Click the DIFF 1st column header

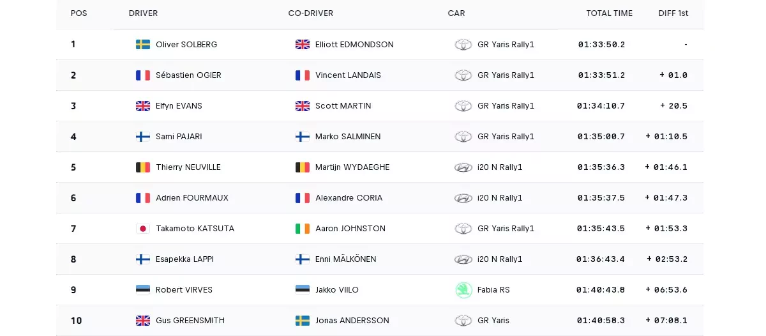click(x=673, y=13)
